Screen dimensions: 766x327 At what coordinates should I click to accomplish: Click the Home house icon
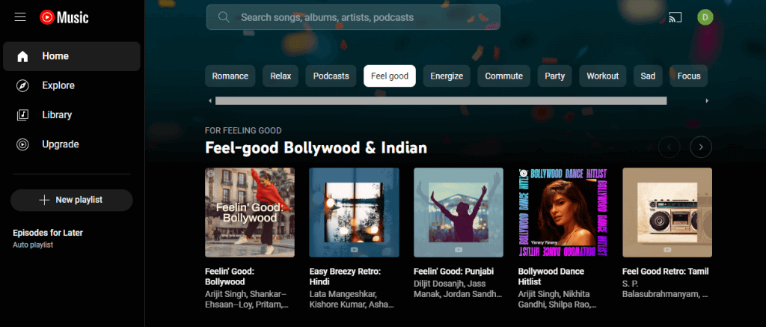point(22,56)
